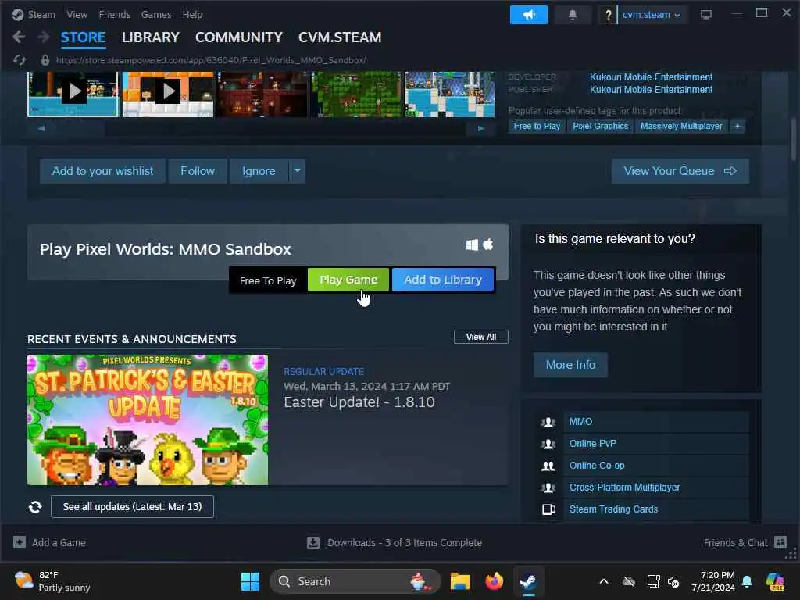Click the Steam Trading Cards icon
The width and height of the screenshot is (800, 600).
(x=548, y=509)
